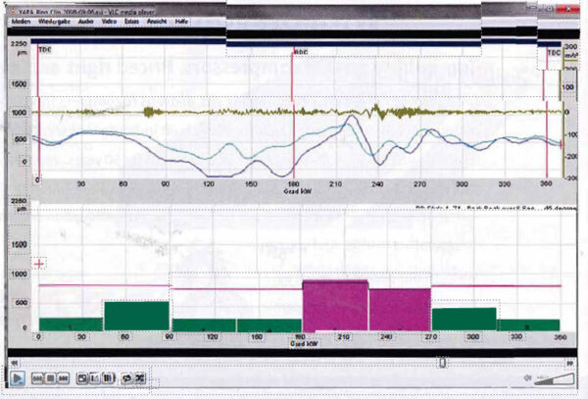This screenshot has width=588, height=399.
Task: Stop the video playback
Action: (x=50, y=377)
